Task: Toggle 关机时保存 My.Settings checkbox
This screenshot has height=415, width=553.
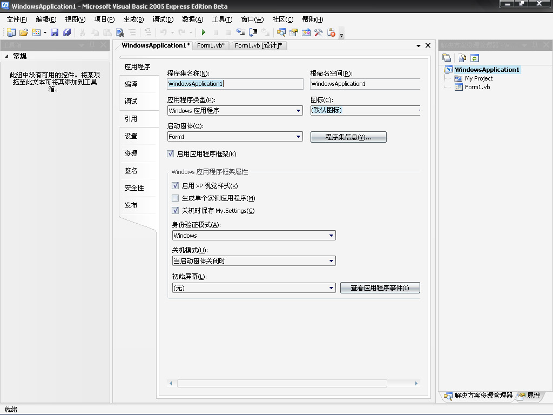Action: tap(176, 210)
